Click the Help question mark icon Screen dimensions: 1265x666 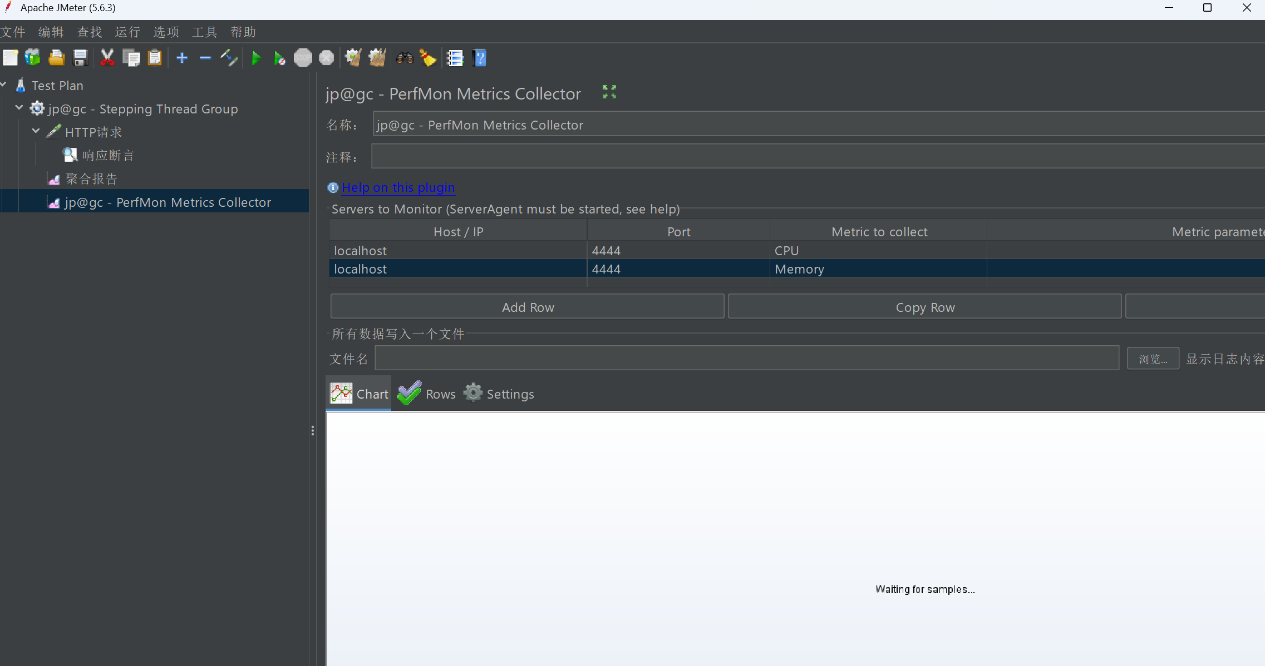pyautogui.click(x=480, y=58)
